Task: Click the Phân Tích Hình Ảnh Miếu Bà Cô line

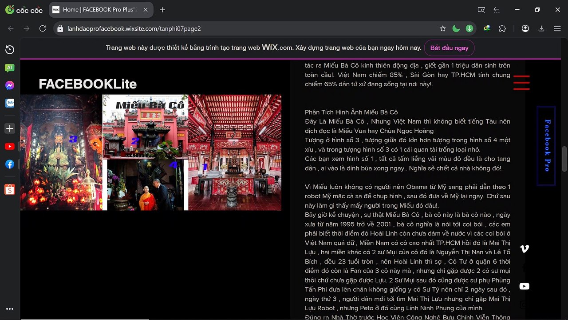Action: point(351,112)
